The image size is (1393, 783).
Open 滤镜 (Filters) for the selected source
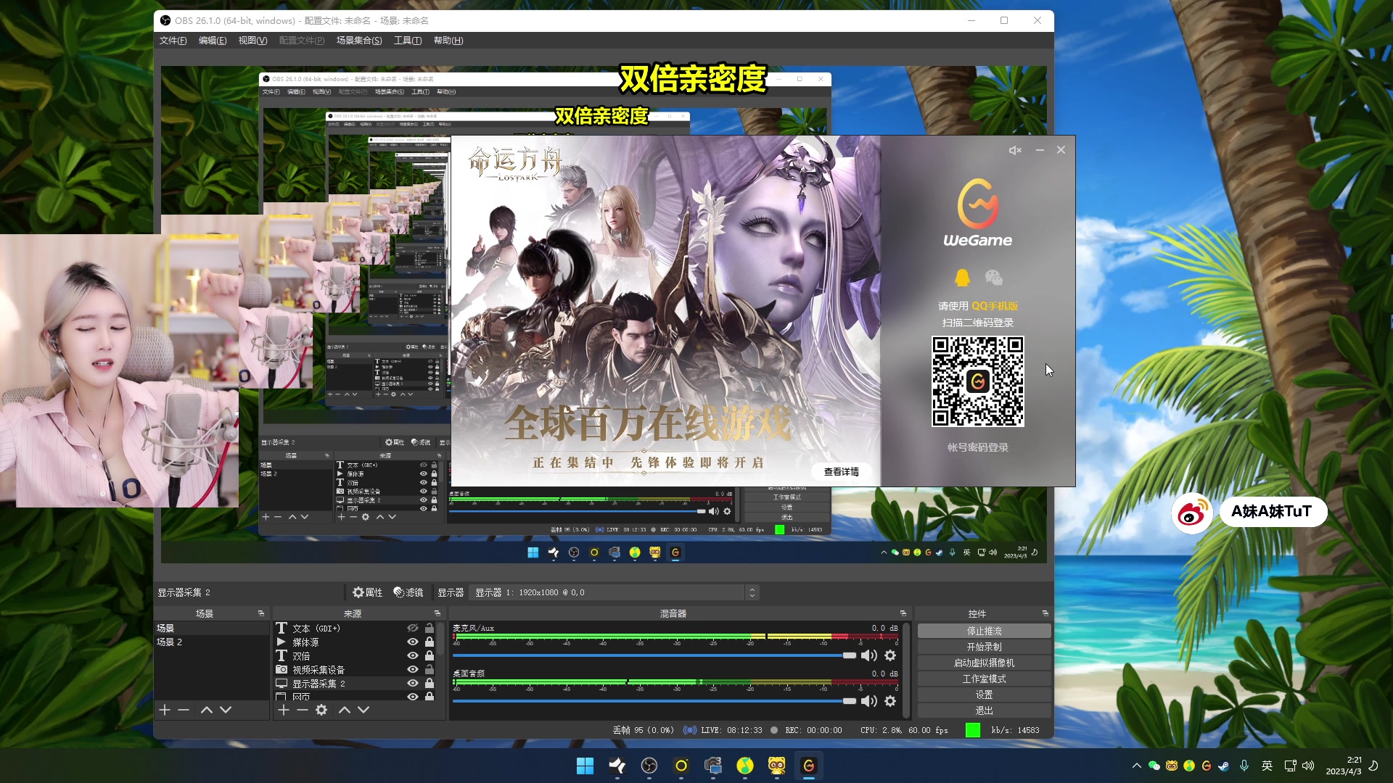pos(408,592)
